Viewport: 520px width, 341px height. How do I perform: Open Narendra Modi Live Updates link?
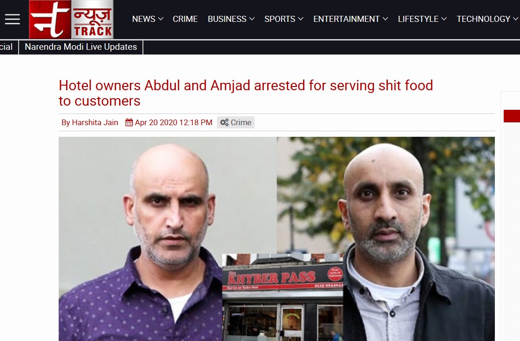coord(81,47)
